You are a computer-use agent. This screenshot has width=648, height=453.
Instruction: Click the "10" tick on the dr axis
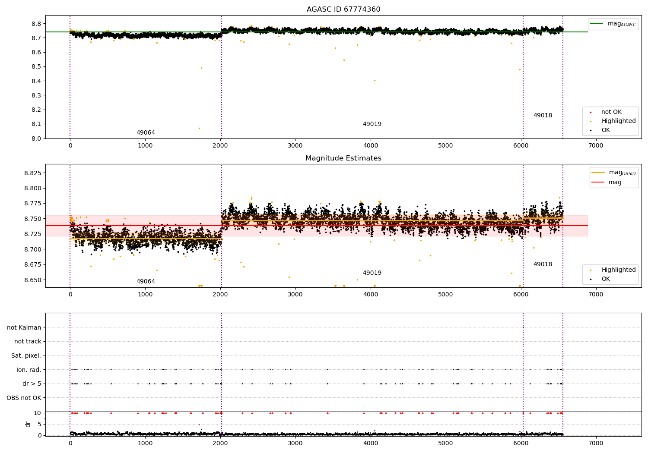[38, 413]
